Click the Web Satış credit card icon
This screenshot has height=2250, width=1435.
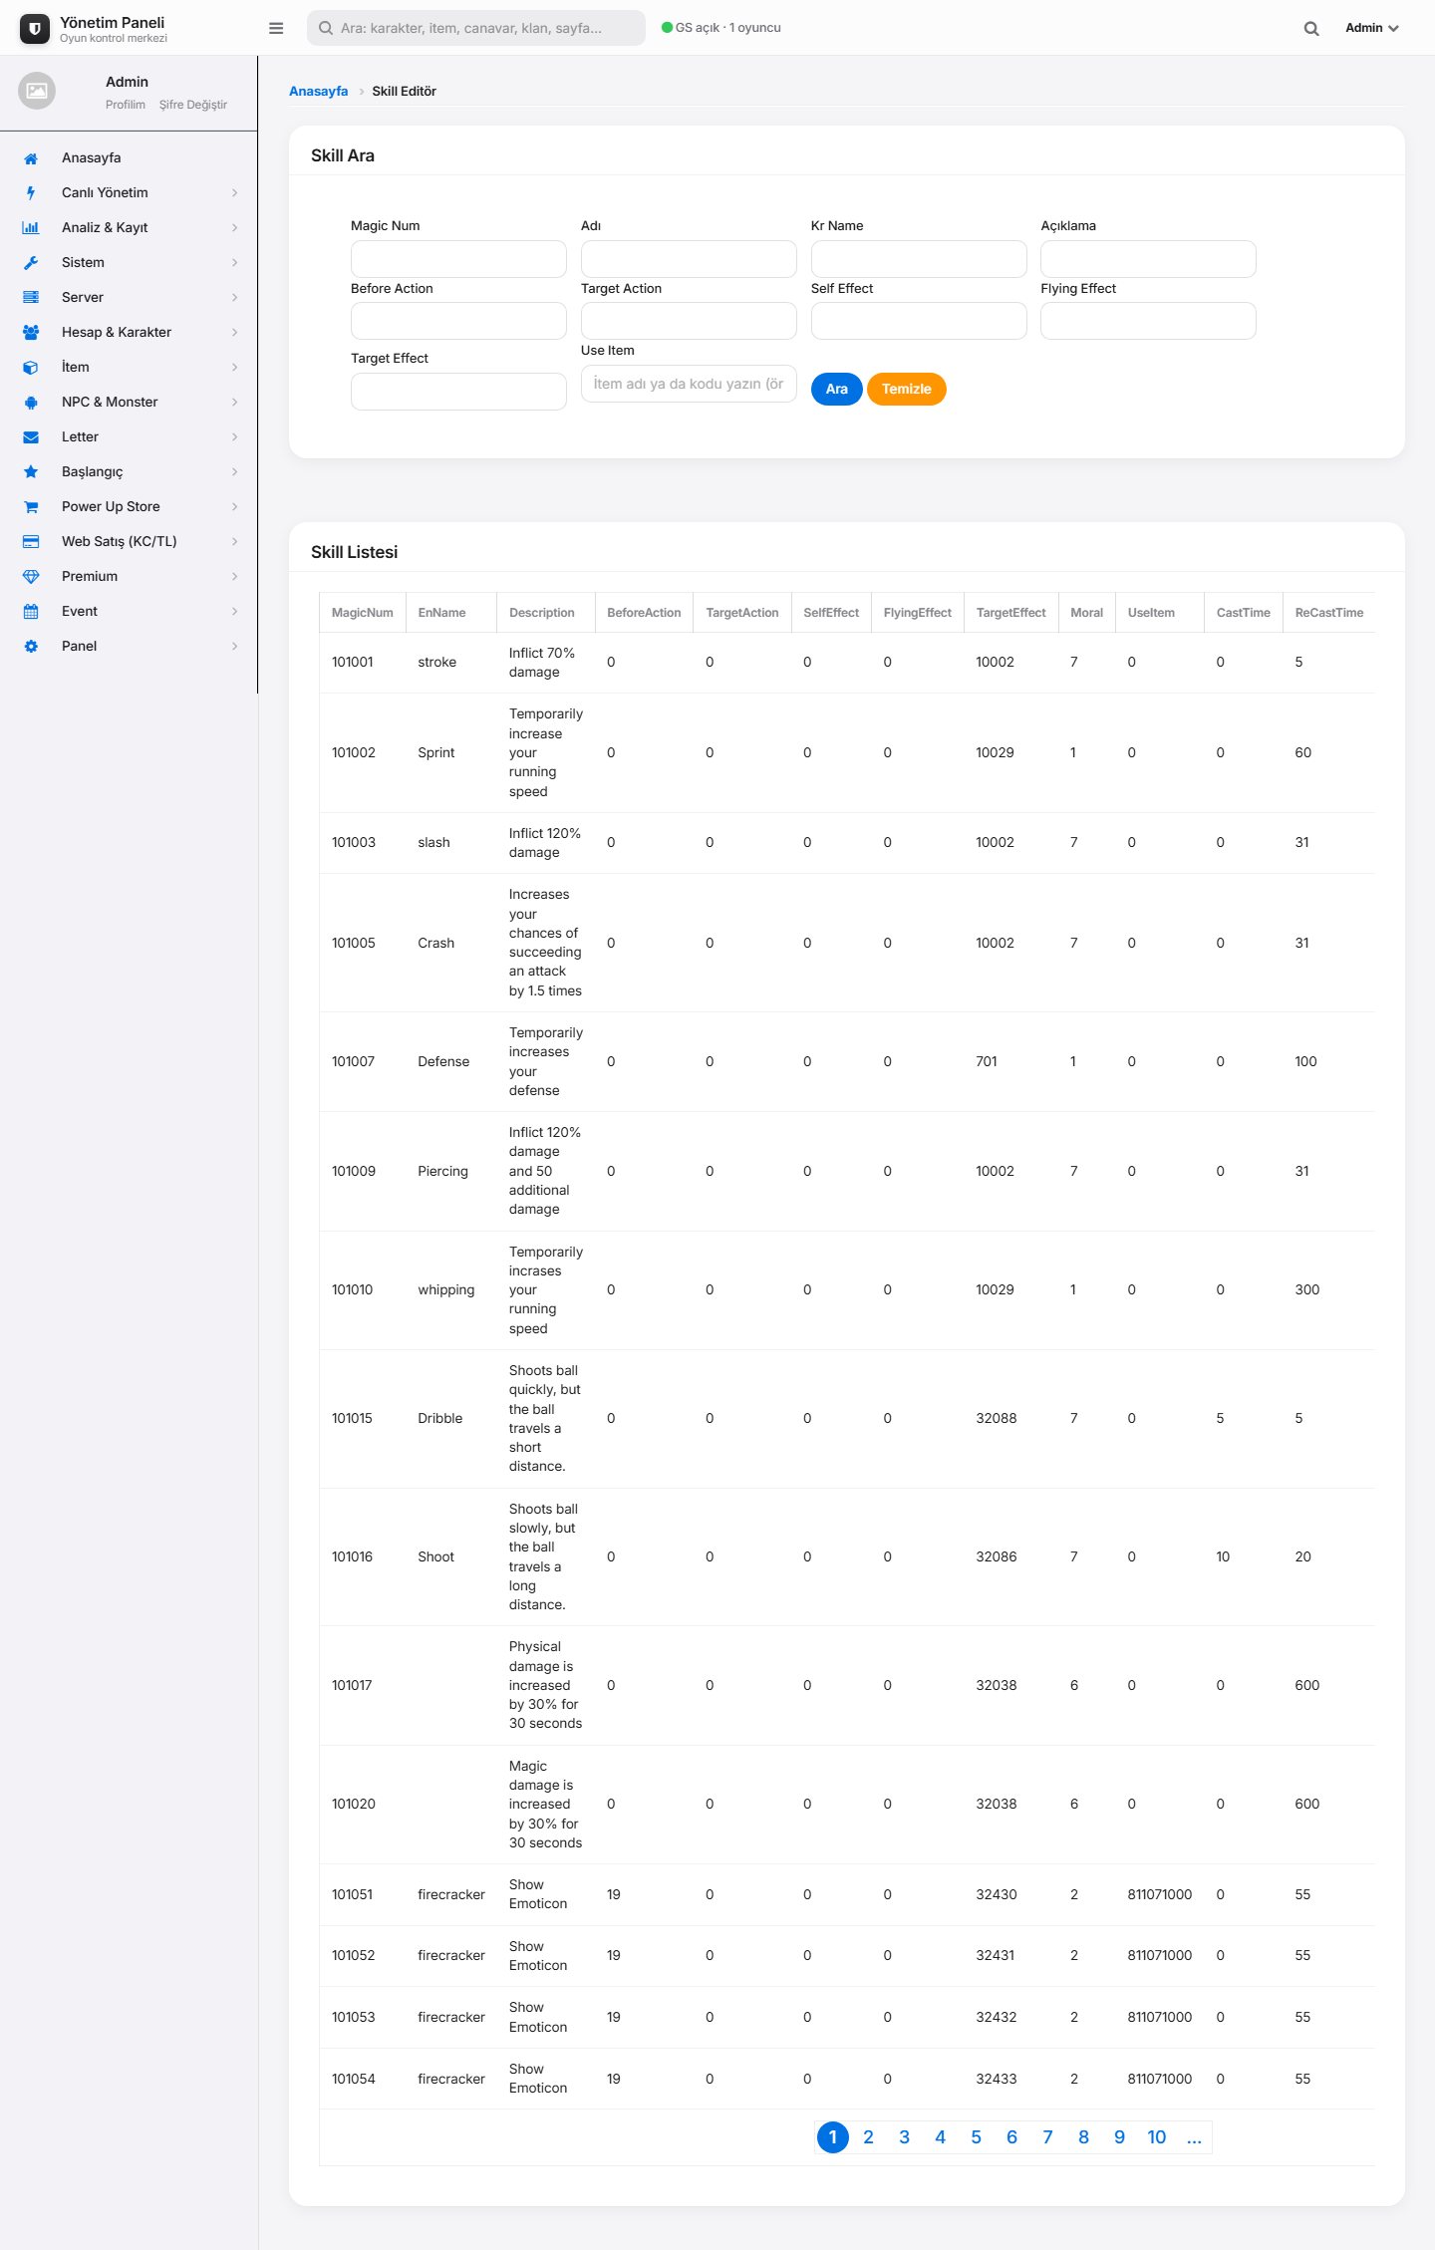click(31, 542)
